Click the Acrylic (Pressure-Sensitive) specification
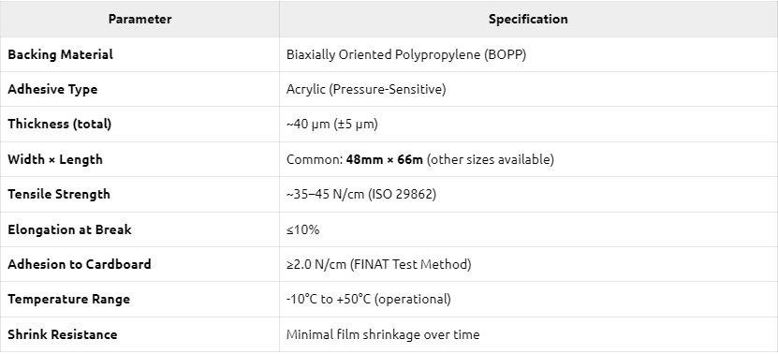This screenshot has height=354, width=778. coord(366,89)
